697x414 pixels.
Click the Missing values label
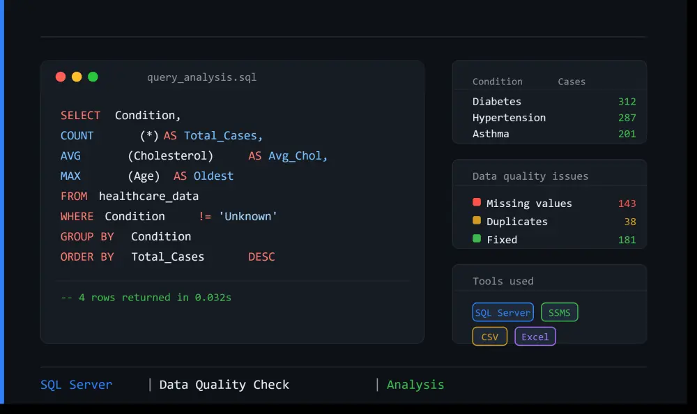pos(529,204)
